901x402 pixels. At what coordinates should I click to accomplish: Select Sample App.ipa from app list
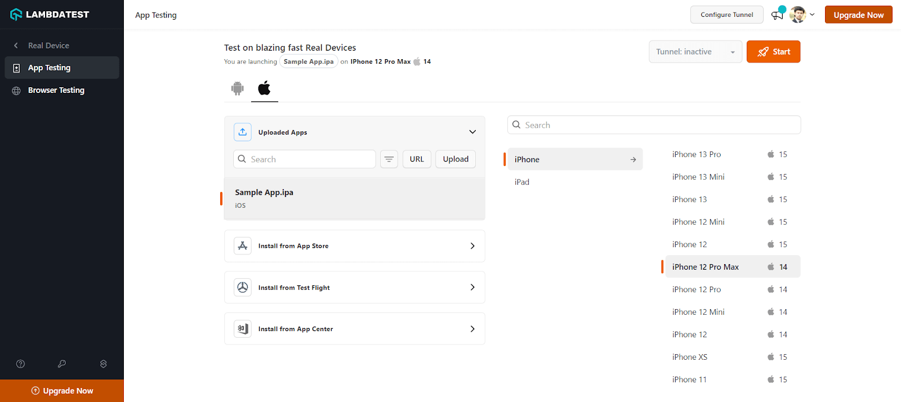click(x=355, y=198)
